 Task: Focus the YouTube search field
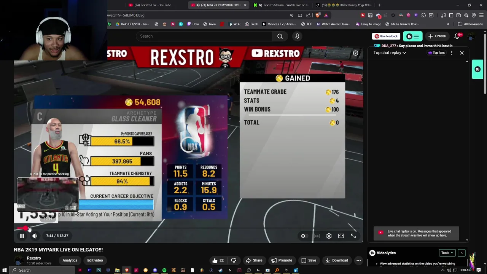pos(204,36)
